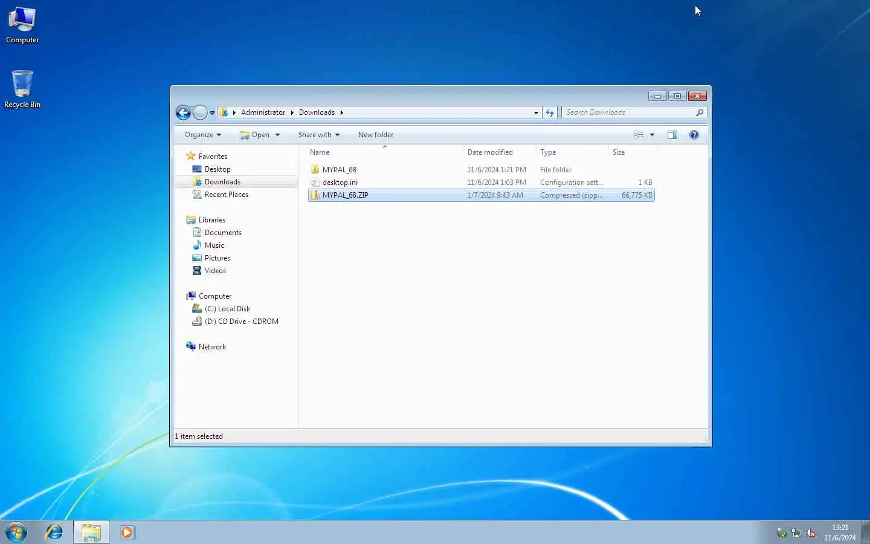This screenshot has width=870, height=544.
Task: Open the Recycle Bin desktop icon
Action: pos(22,89)
